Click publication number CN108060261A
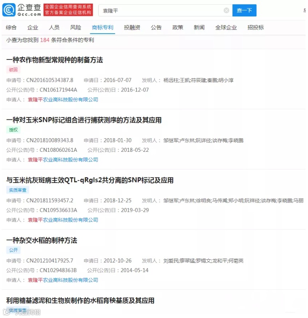Viewport: 308px width, 318px height. tap(58, 150)
